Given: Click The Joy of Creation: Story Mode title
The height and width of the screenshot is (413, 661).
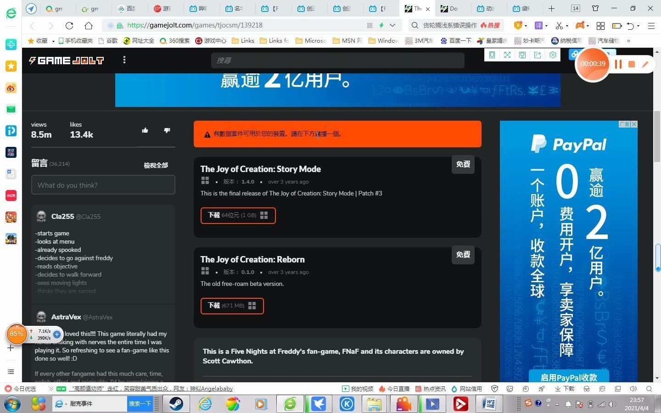Looking at the screenshot, I should [261, 169].
